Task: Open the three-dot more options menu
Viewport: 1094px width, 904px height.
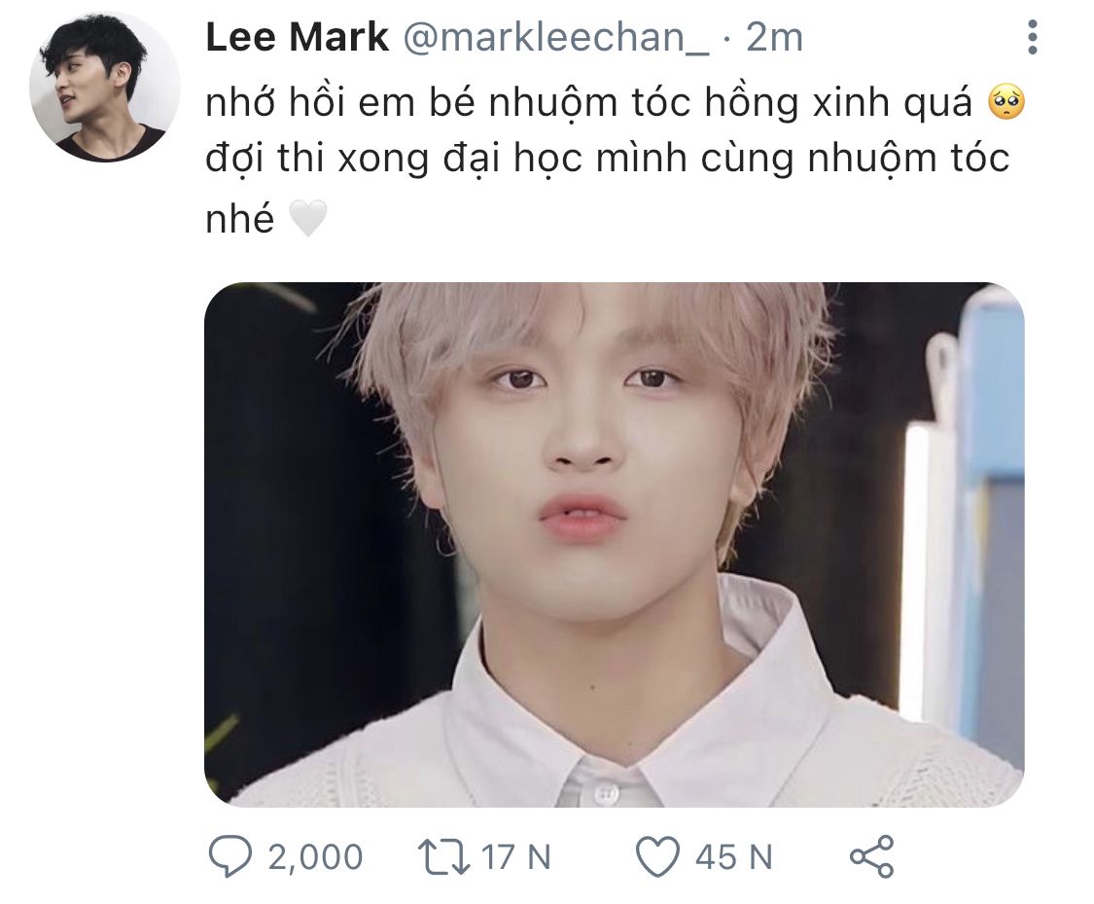Action: click(x=1033, y=37)
